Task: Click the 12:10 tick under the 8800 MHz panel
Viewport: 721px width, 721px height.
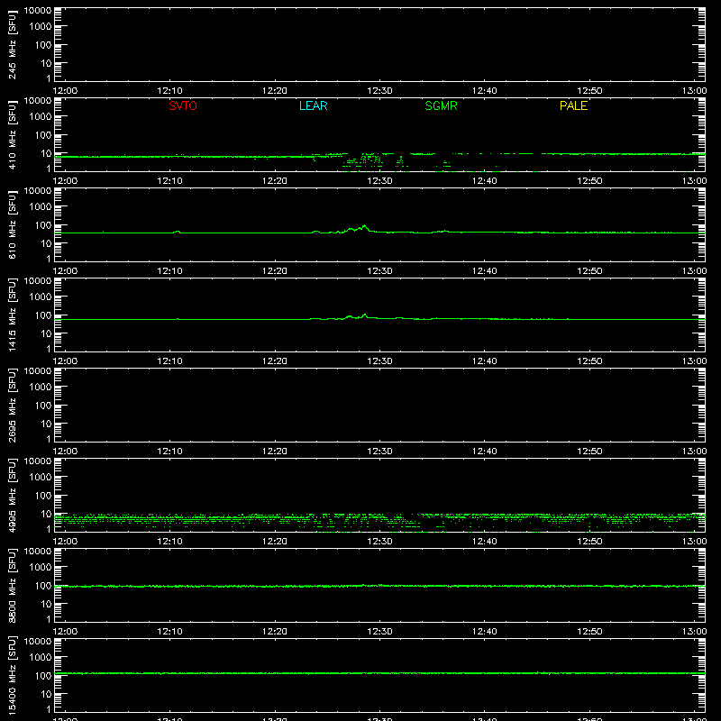Action: tap(169, 632)
